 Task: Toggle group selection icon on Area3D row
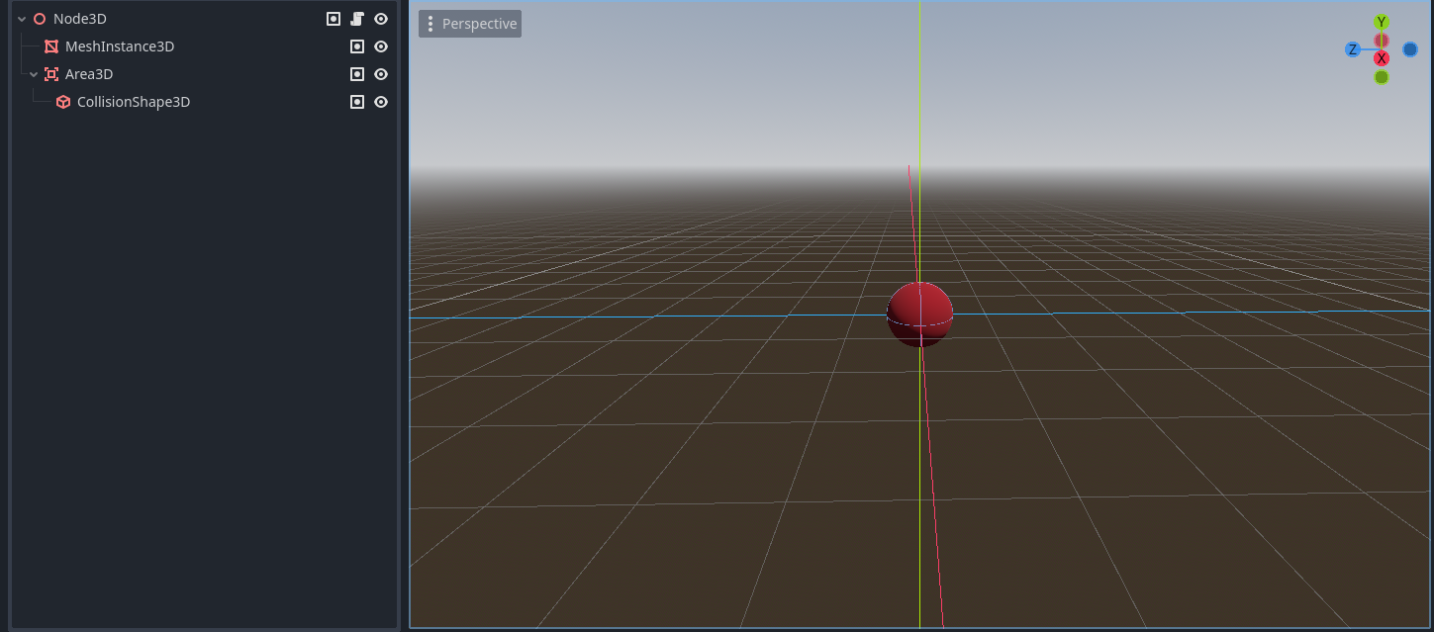(357, 74)
